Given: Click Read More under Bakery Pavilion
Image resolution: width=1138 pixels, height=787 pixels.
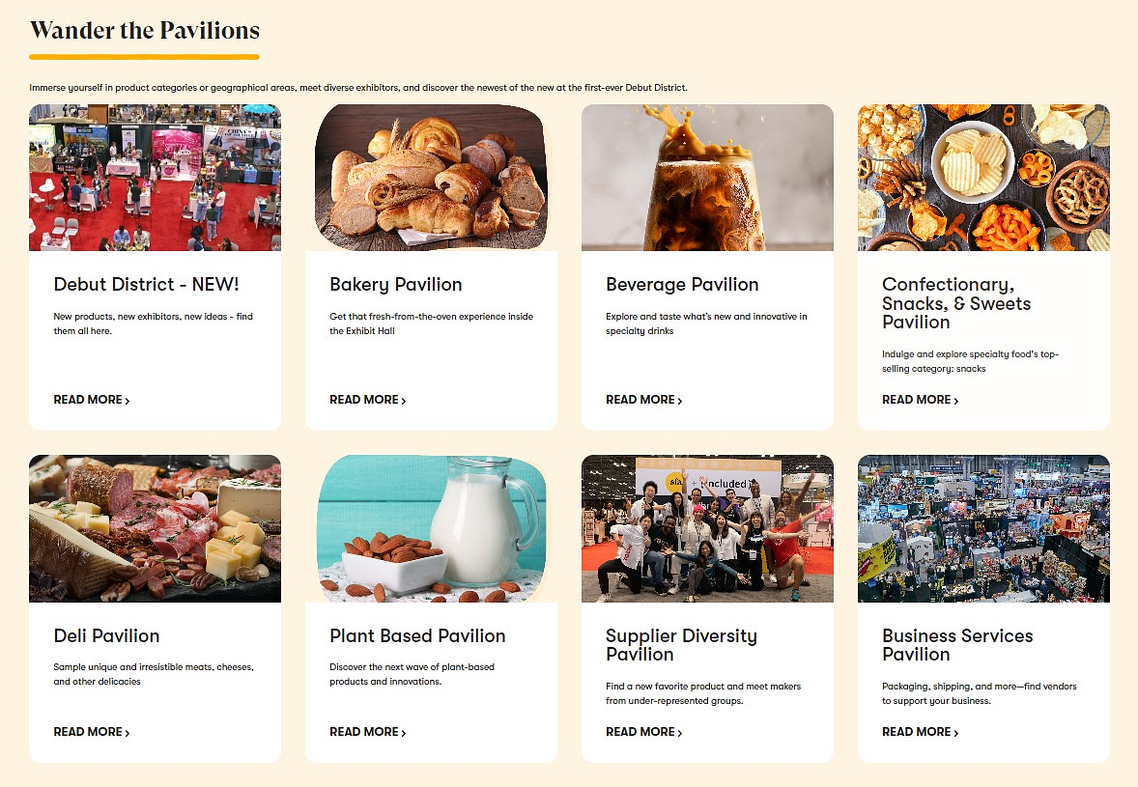Looking at the screenshot, I should [x=368, y=400].
